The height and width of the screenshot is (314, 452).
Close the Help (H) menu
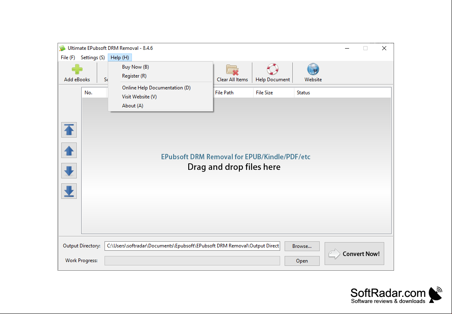(120, 58)
